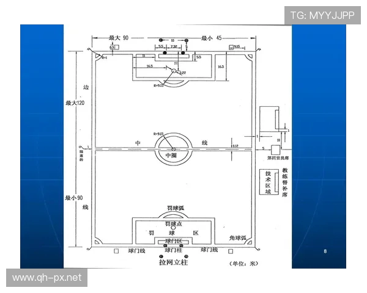Click the '0.22' penalty spot dimension
This screenshot has width=367, height=293.
point(183,73)
